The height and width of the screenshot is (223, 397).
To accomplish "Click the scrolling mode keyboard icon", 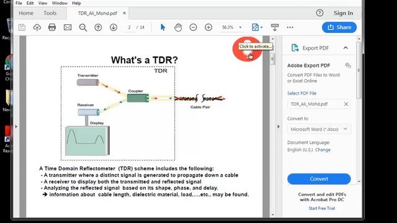I will [275, 27].
